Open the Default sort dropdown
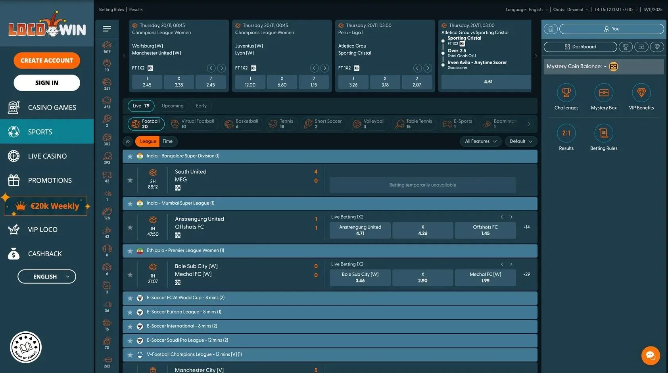This screenshot has height=373, width=668. point(521,141)
